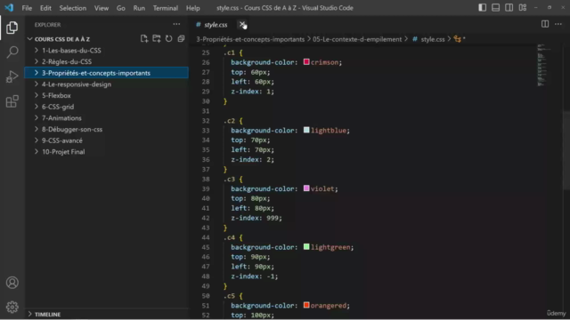This screenshot has width=570, height=320.
Task: Refresh the explorer file tree
Action: point(168,39)
